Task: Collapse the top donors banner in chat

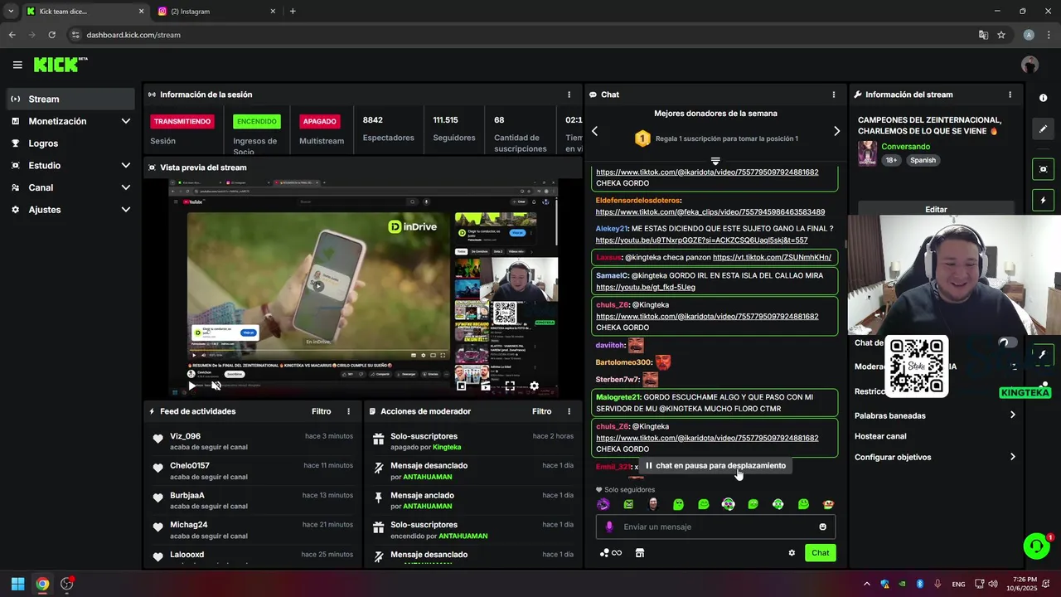Action: coord(715,160)
